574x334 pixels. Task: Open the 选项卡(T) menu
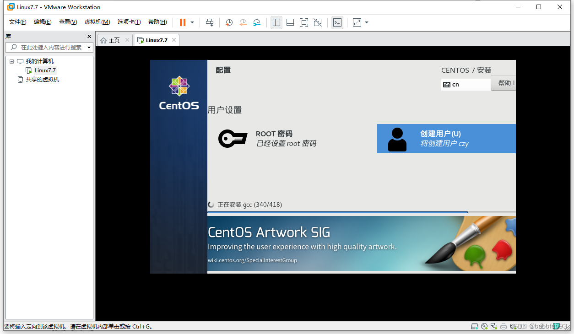point(129,22)
